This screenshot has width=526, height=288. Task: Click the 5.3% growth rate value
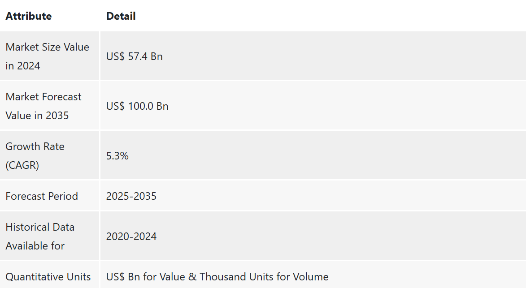(117, 156)
